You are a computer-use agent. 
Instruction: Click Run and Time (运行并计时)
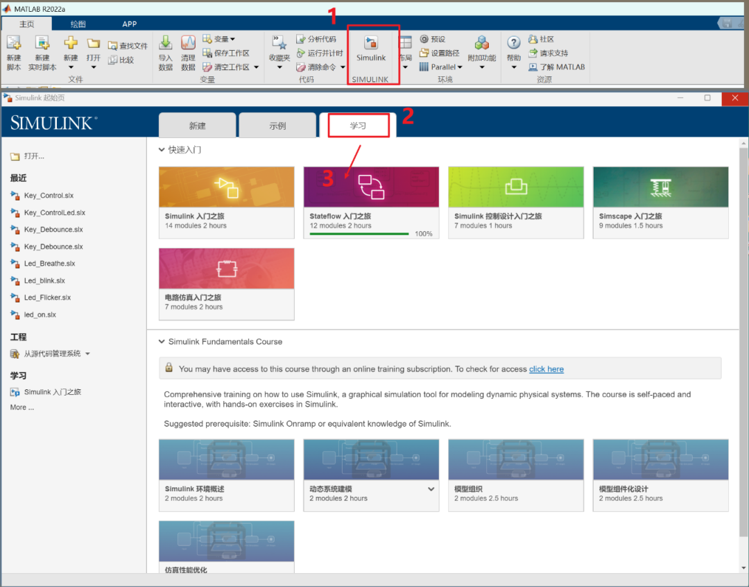click(320, 53)
